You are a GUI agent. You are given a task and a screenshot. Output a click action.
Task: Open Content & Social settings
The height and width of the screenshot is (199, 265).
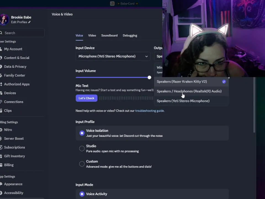point(17,58)
